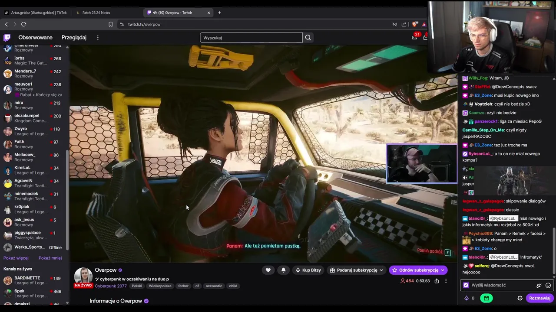Click Pokaż więcej link
The image size is (556, 312).
pyautogui.click(x=16, y=258)
